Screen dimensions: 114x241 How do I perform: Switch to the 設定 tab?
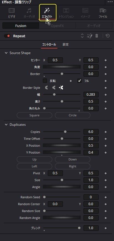pos(66,45)
